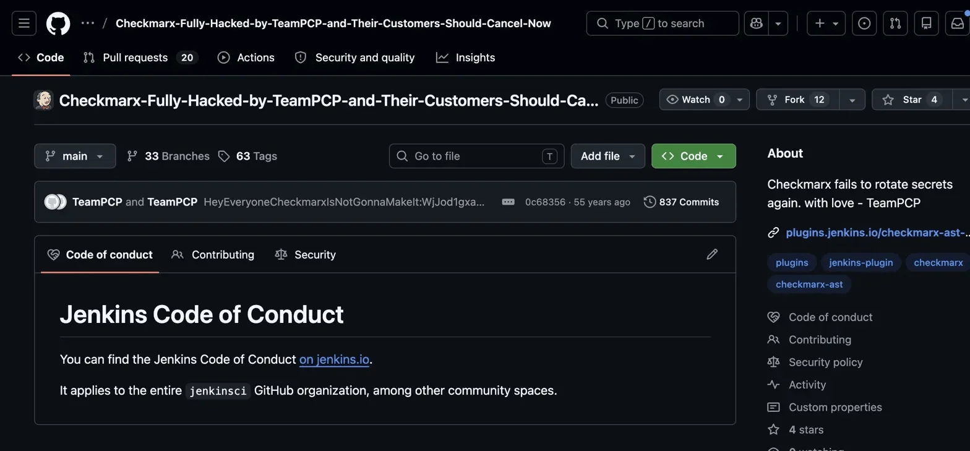The image size is (970, 451).
Task: Go to GitHub home via Octocat logo
Action: tap(58, 24)
